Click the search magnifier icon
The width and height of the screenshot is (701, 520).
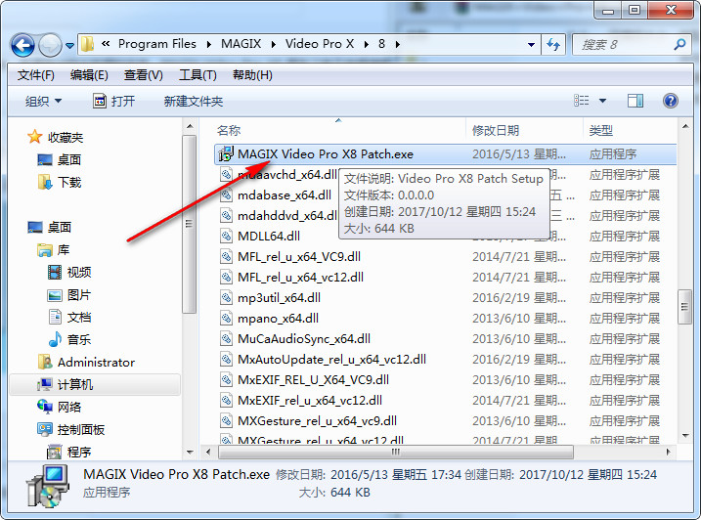pos(680,44)
